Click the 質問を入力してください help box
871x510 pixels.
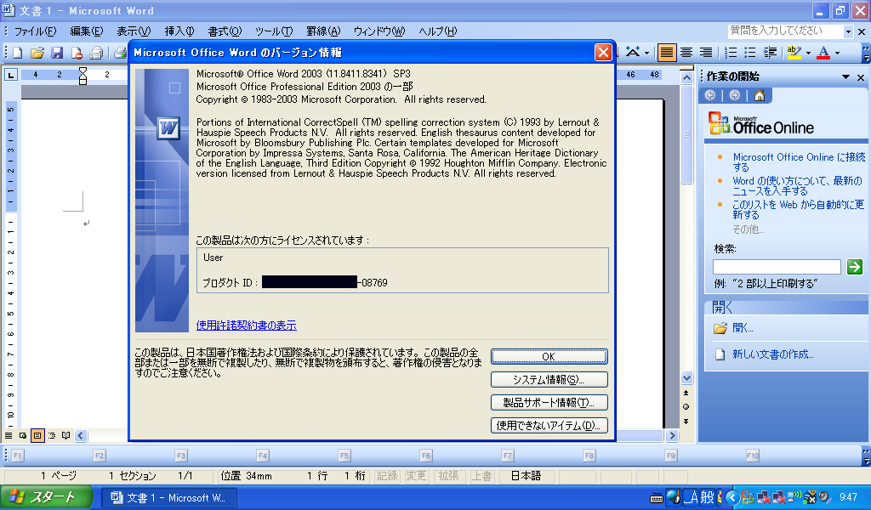785,31
